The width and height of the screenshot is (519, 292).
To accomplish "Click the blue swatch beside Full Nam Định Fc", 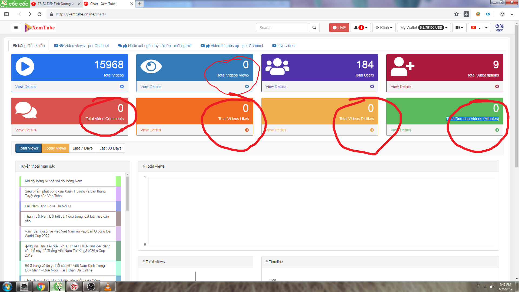I will [118, 206].
